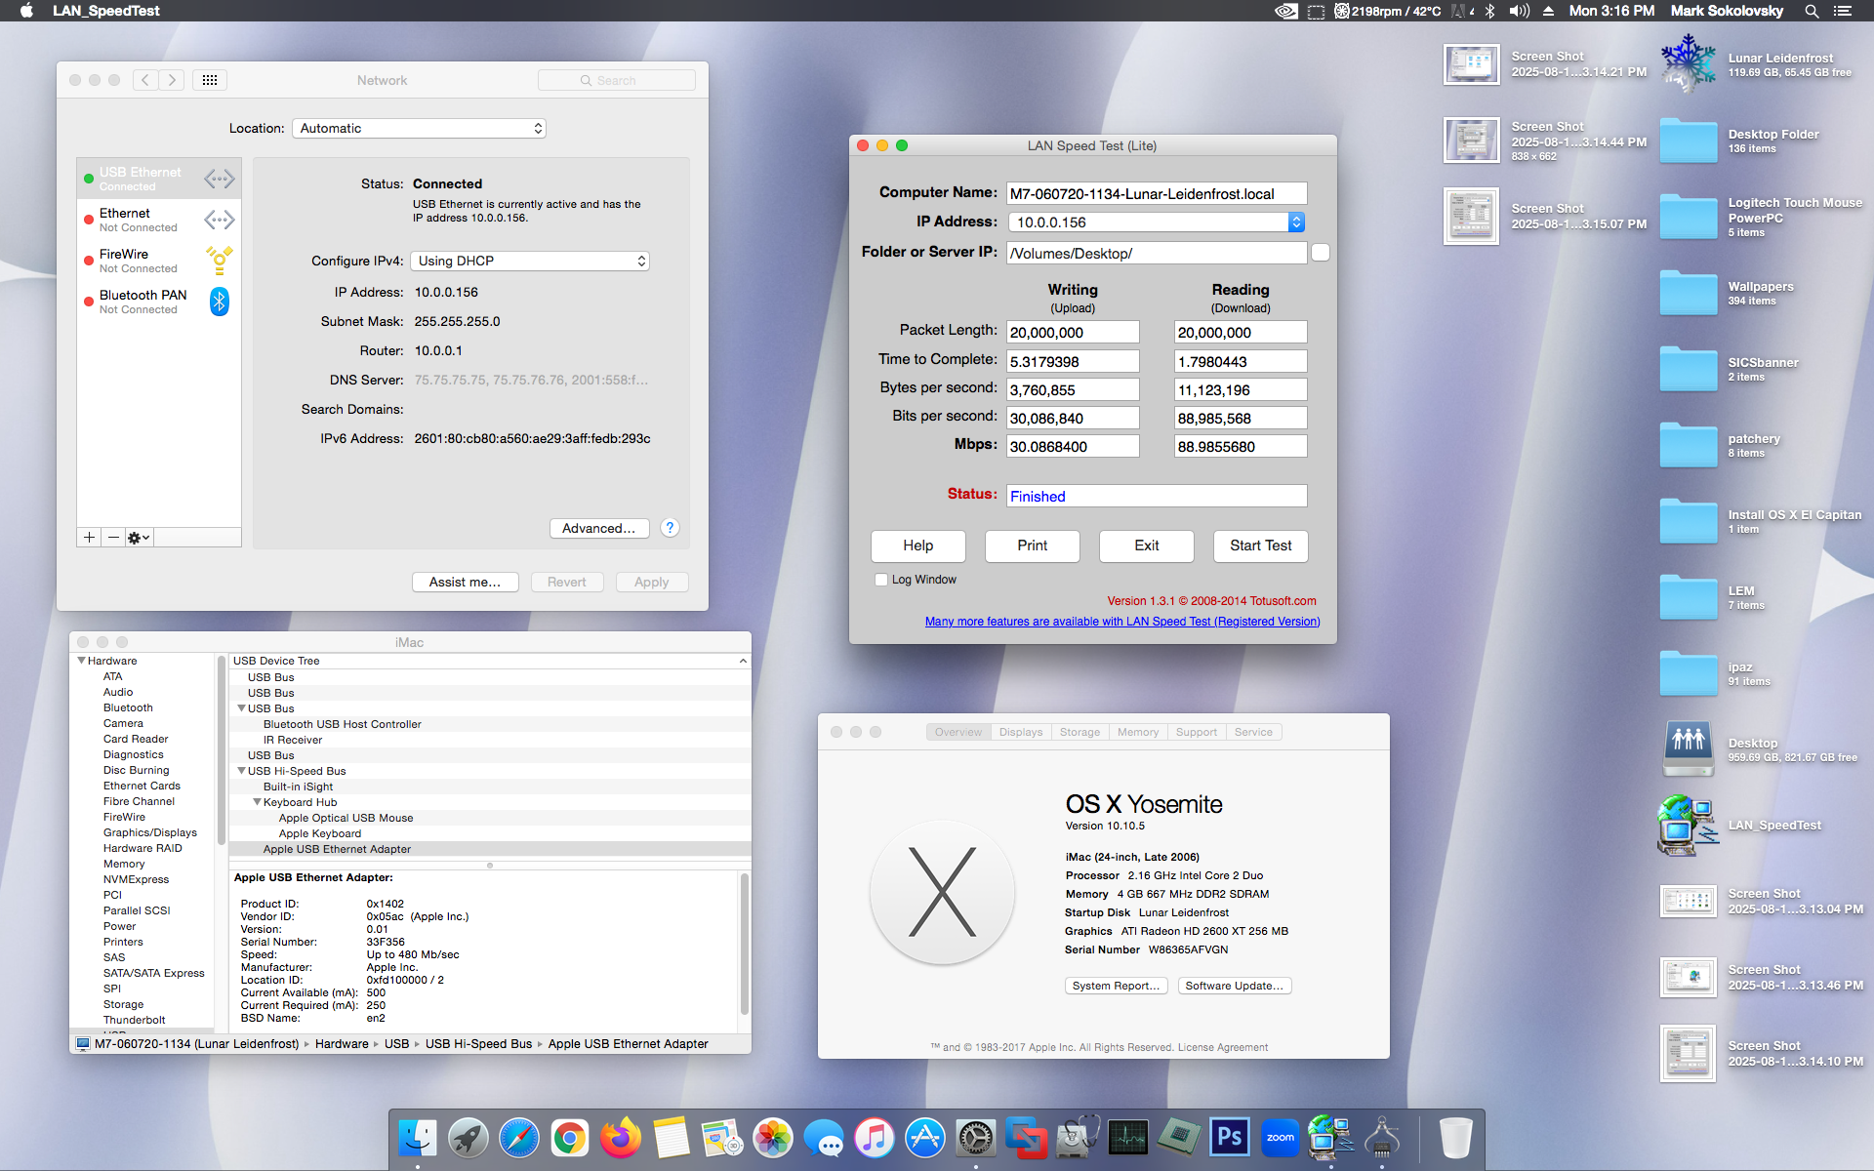The image size is (1874, 1171).
Task: Click the FireWire service icon
Action: (220, 261)
